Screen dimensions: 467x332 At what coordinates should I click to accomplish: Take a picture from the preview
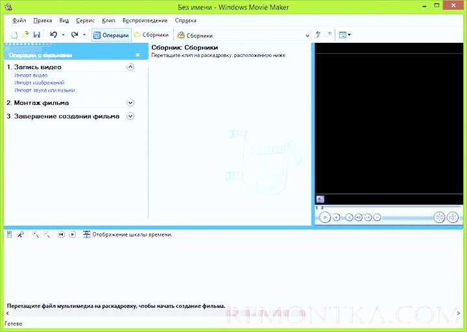453,217
